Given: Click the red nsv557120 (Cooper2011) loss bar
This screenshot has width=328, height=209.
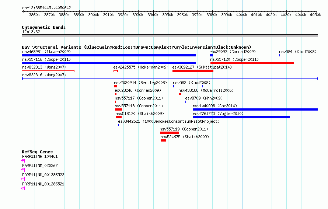Looking at the screenshot, I should pos(252,63).
